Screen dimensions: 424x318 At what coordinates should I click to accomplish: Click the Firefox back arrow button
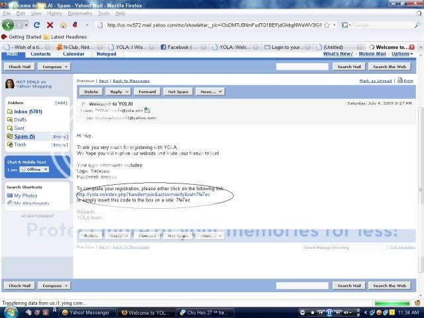pyautogui.click(x=8, y=25)
